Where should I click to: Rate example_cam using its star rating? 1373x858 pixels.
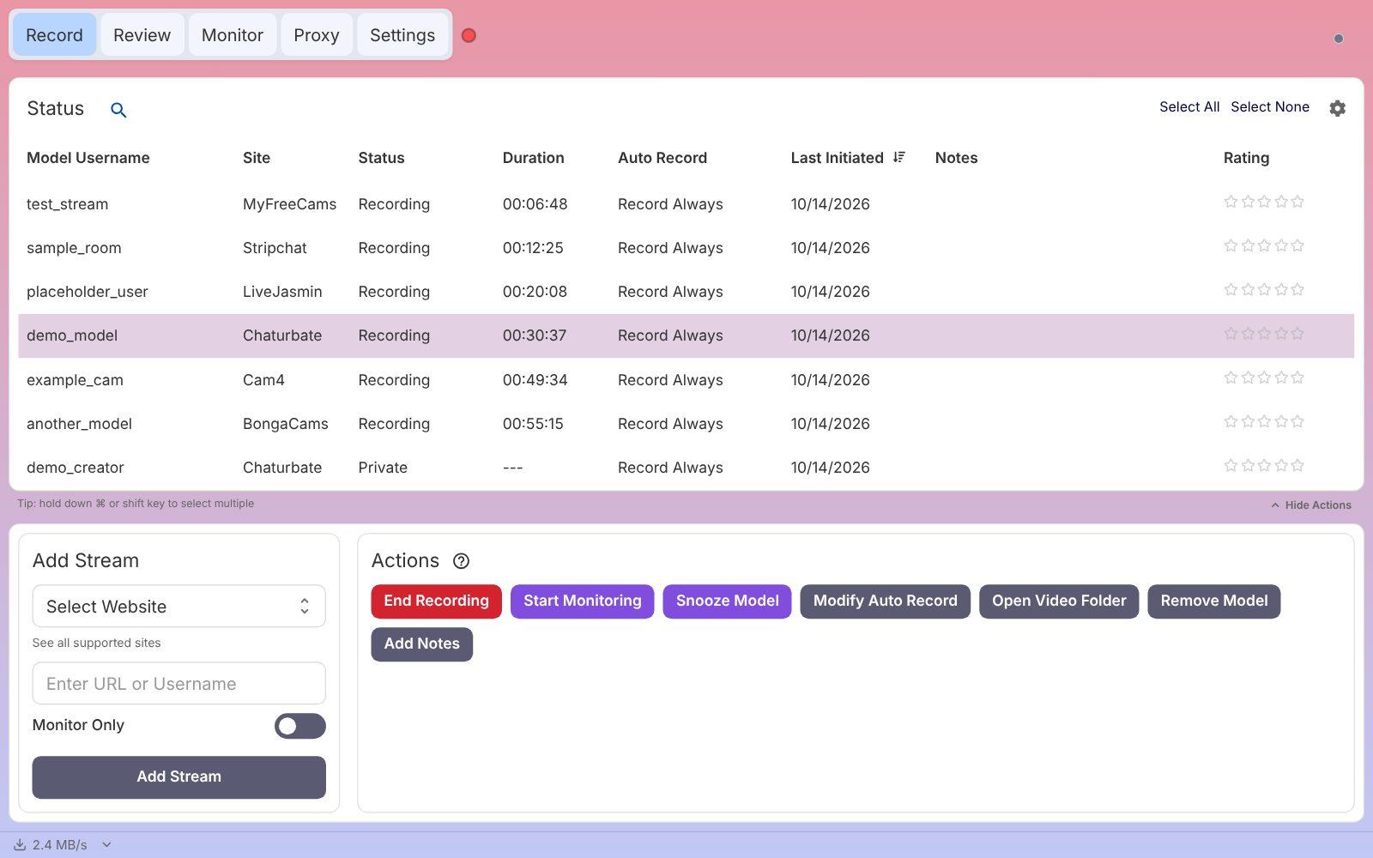[1263, 378]
